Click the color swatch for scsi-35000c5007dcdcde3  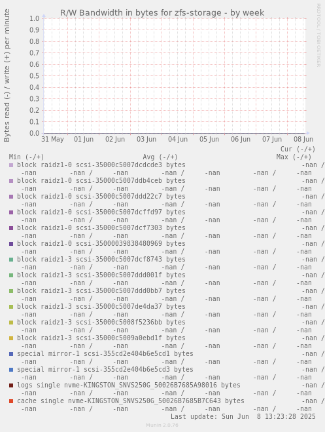point(11,165)
